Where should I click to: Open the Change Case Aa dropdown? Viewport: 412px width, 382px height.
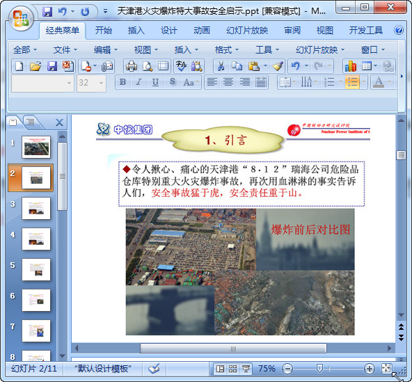tap(191, 82)
